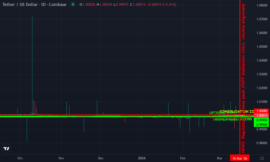The image size is (270, 162).
Task: Select the red 16 Mar '26 date tag
Action: tap(239, 158)
